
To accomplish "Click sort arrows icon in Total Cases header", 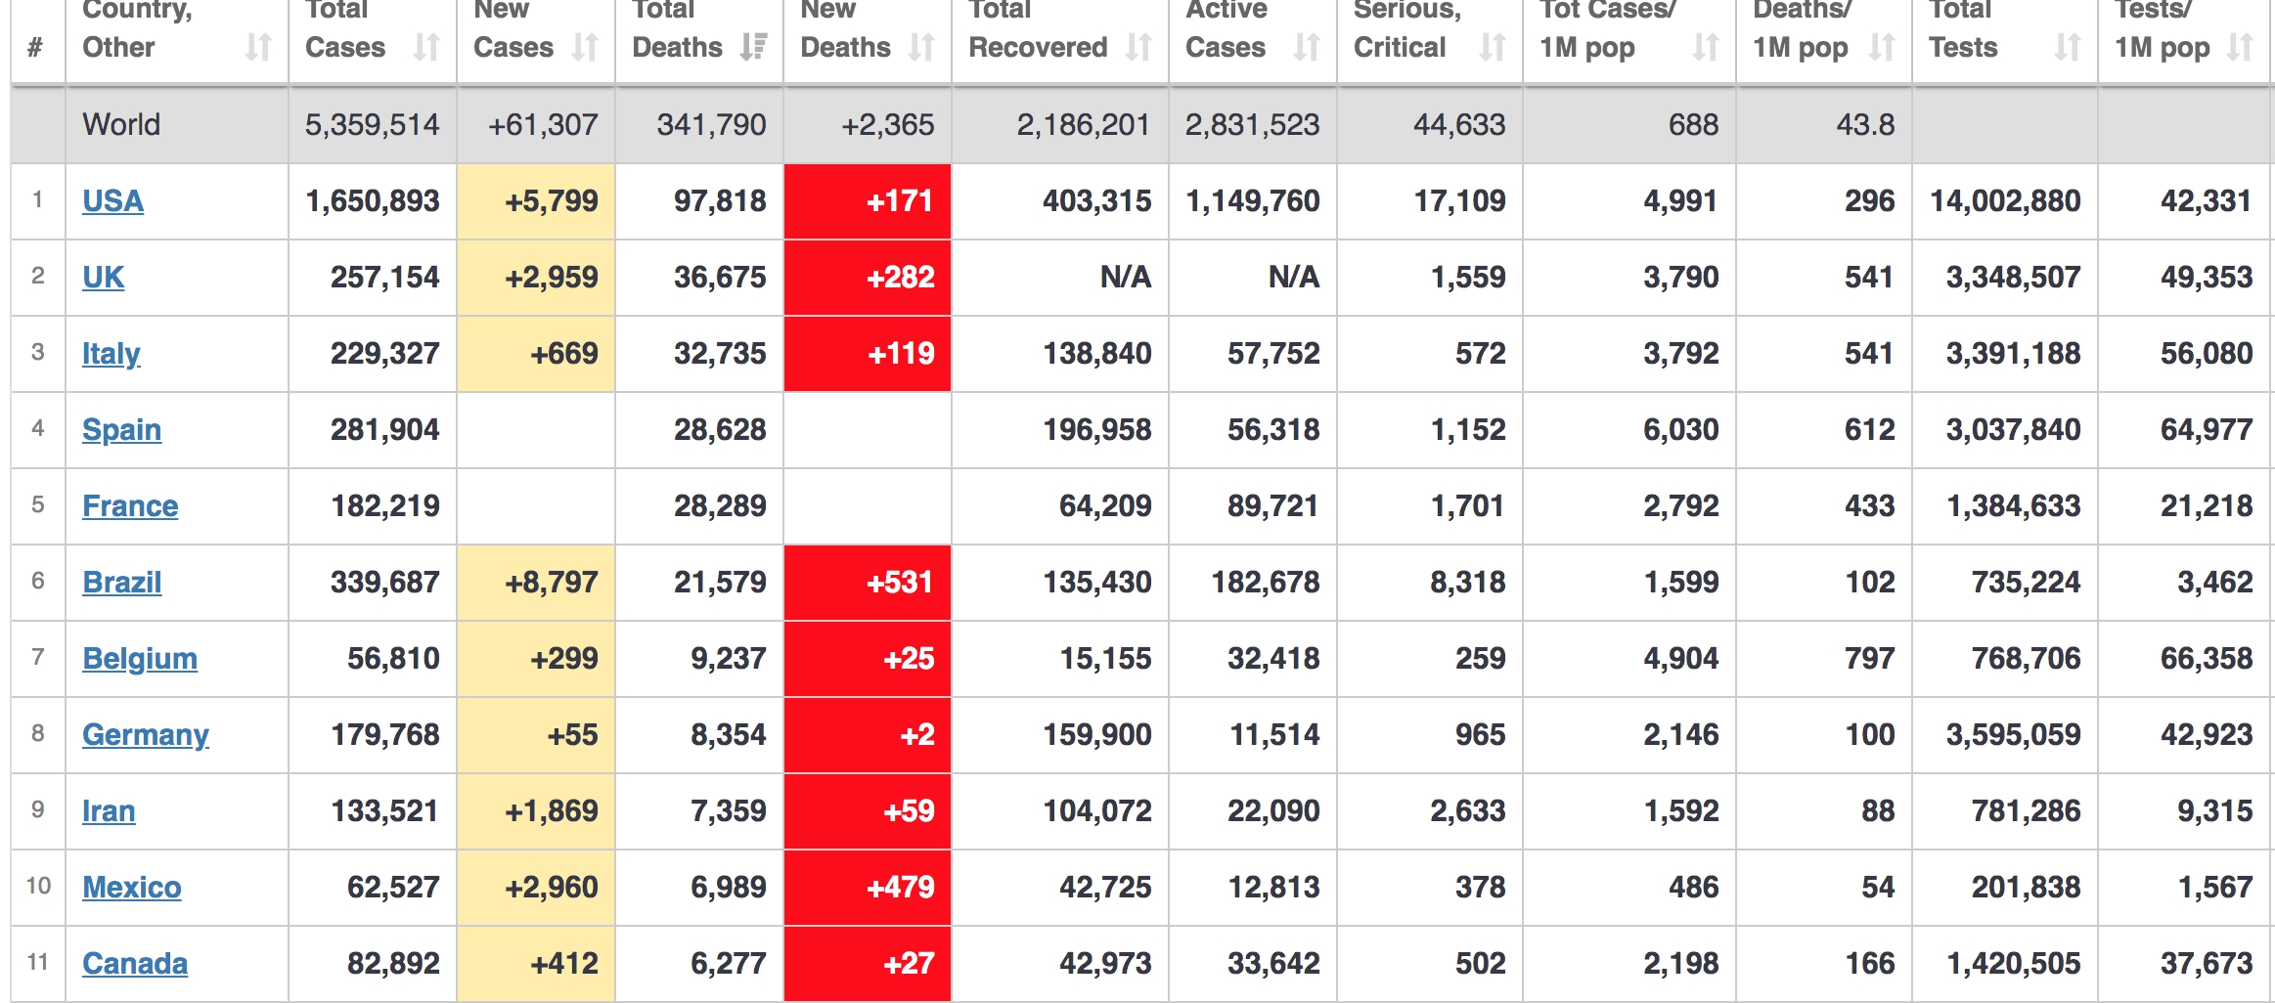I will tap(426, 47).
